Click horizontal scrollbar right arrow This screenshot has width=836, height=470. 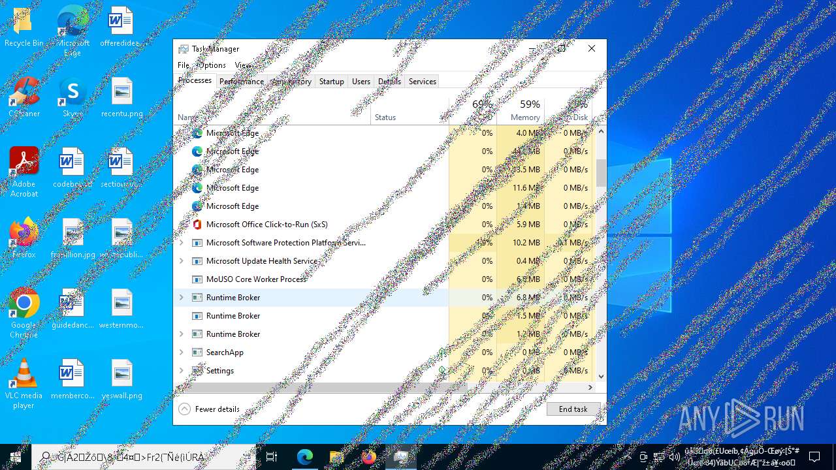pyautogui.click(x=590, y=388)
